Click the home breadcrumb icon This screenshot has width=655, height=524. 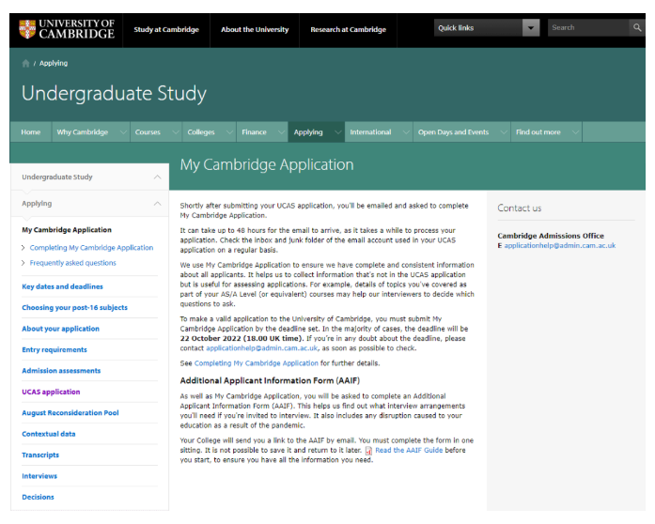click(x=25, y=64)
